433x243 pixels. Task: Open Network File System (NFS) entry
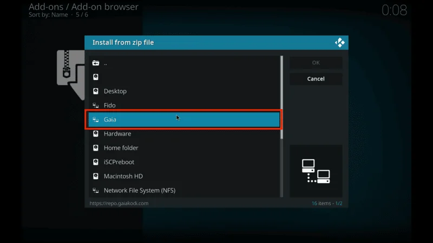(x=184, y=191)
